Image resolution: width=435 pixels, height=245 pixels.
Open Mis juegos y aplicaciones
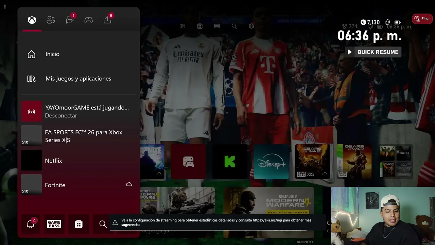[79, 79]
